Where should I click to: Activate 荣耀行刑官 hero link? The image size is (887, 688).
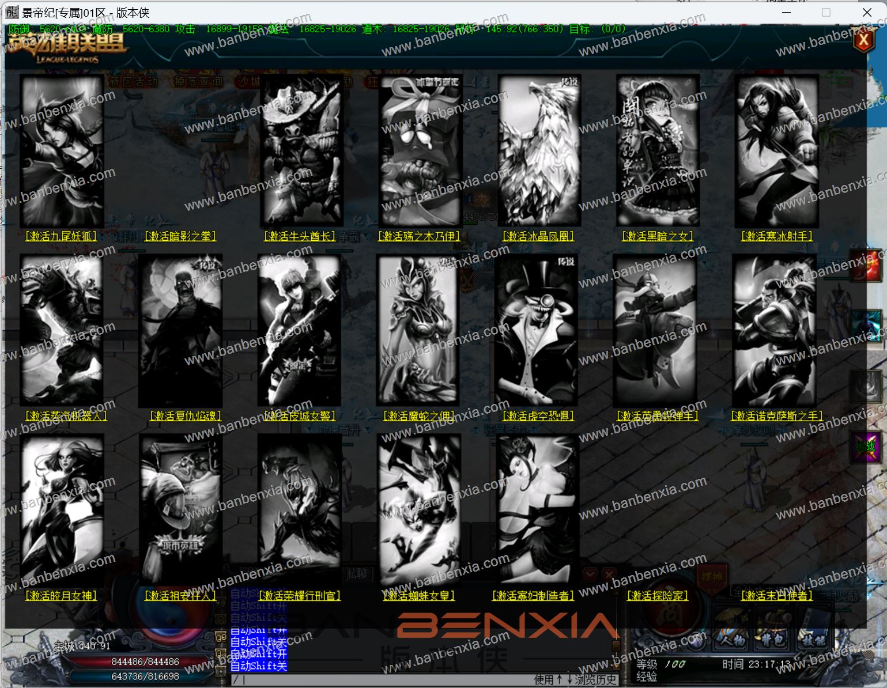pyautogui.click(x=300, y=596)
